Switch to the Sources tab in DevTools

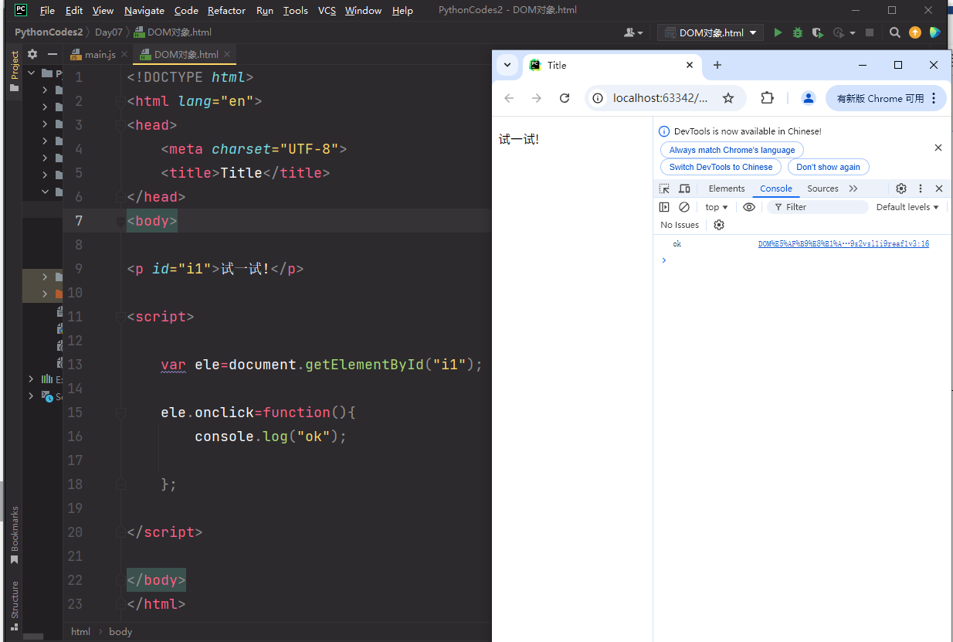click(822, 189)
